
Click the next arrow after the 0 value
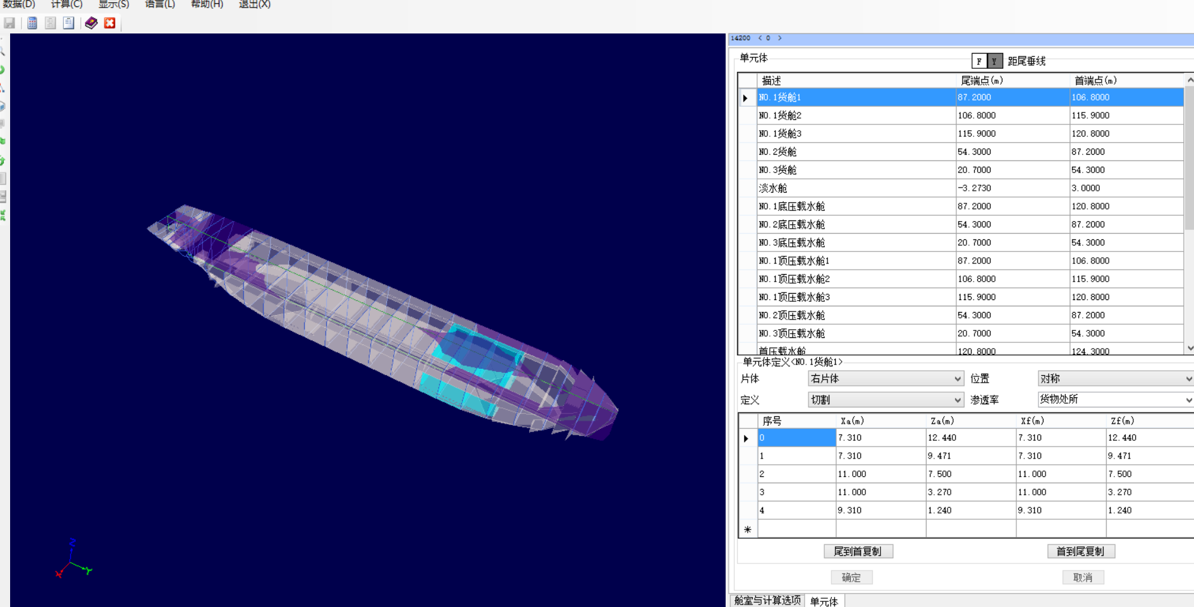(x=780, y=38)
